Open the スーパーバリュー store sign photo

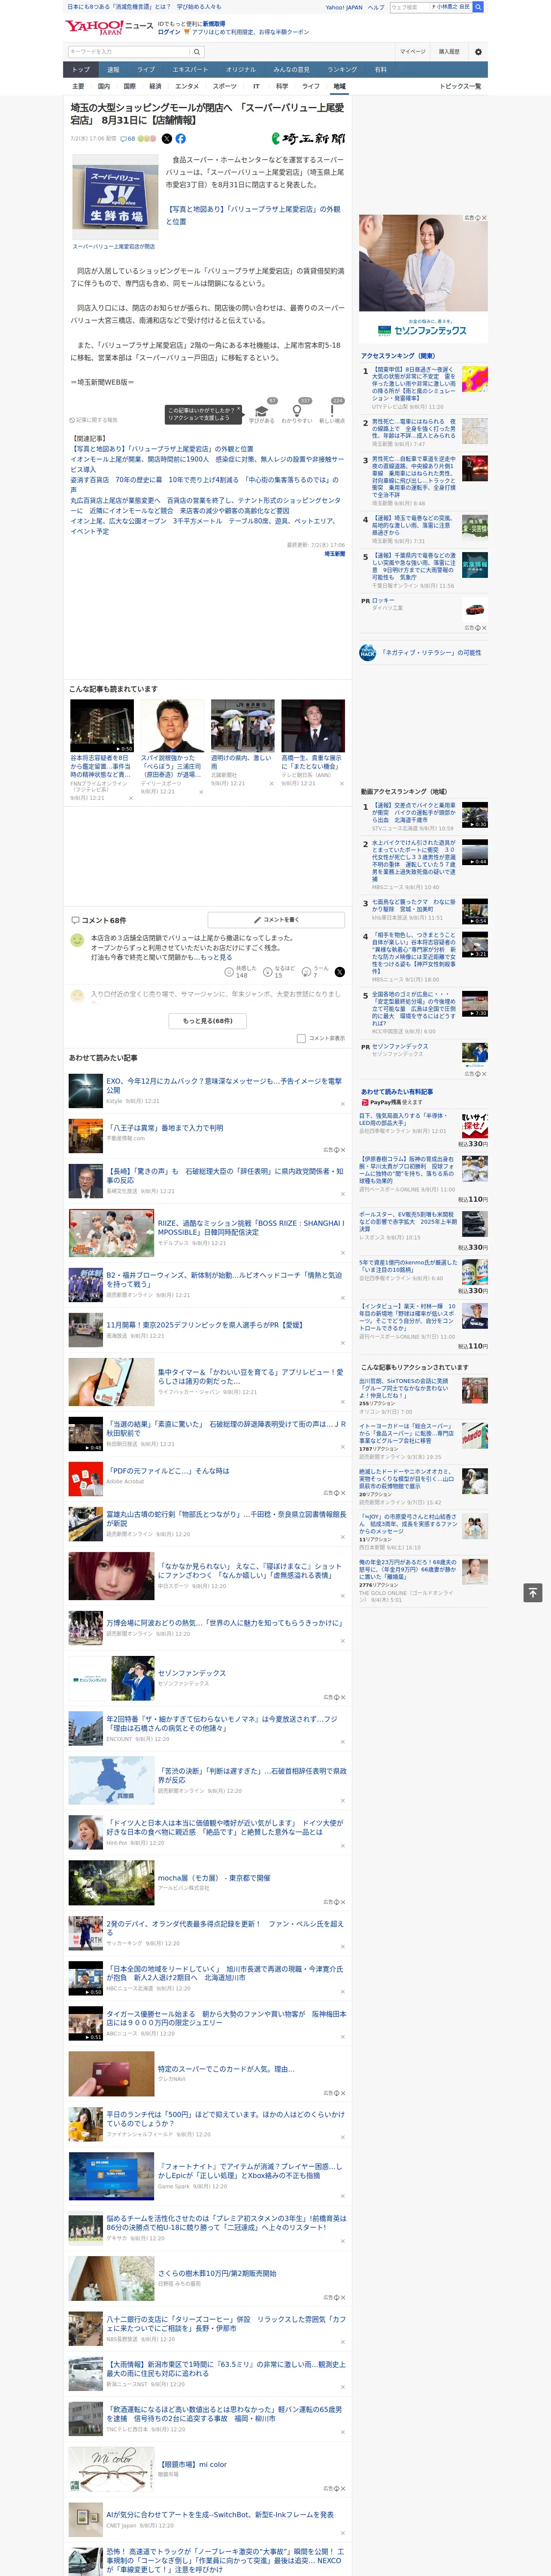114,197
